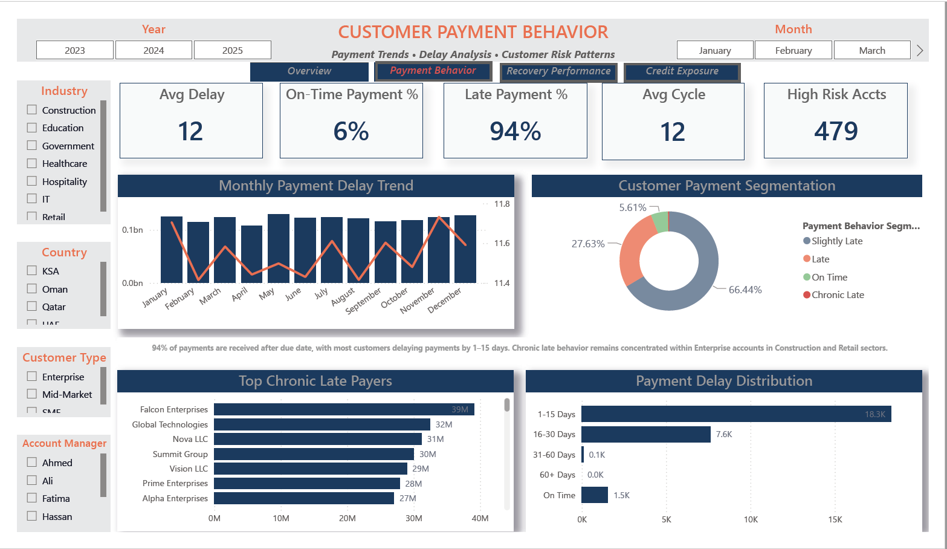Select the IT industry checkbox
The height and width of the screenshot is (549, 947).
(x=32, y=198)
